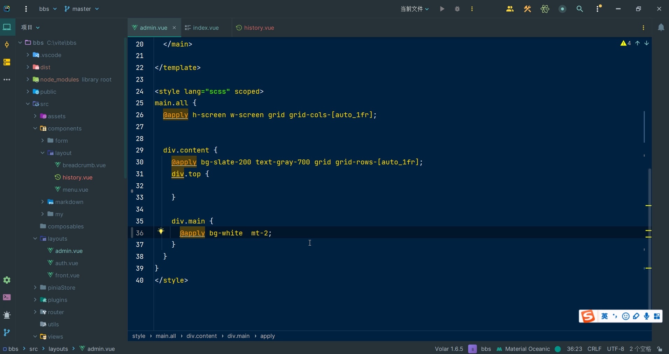The height and width of the screenshot is (354, 669).
Task: Click the Run button in the top toolbar
Action: (x=442, y=9)
